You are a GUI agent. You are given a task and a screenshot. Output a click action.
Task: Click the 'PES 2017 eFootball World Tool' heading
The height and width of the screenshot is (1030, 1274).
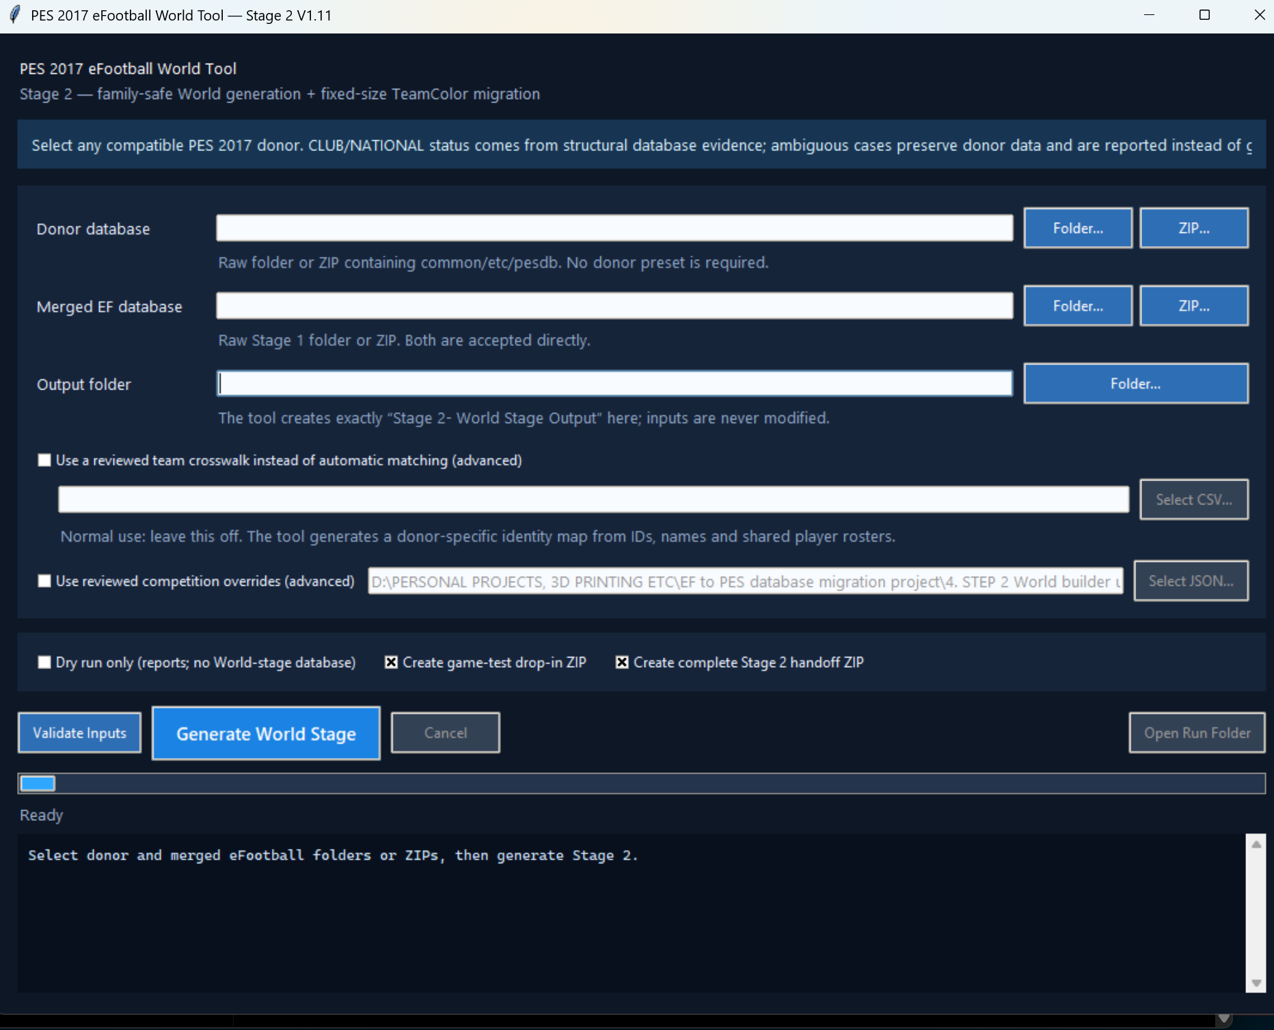pyautogui.click(x=128, y=68)
